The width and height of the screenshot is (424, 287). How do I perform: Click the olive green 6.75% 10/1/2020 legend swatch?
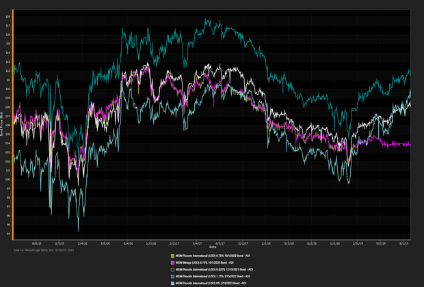[x=172, y=256]
